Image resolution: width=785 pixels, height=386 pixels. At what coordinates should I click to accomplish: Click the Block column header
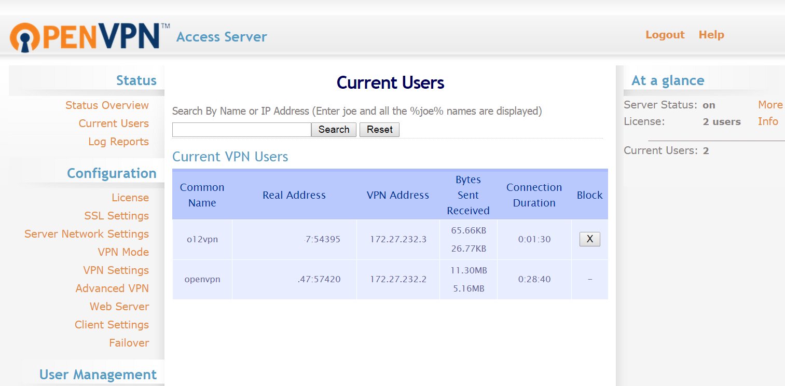coord(589,195)
